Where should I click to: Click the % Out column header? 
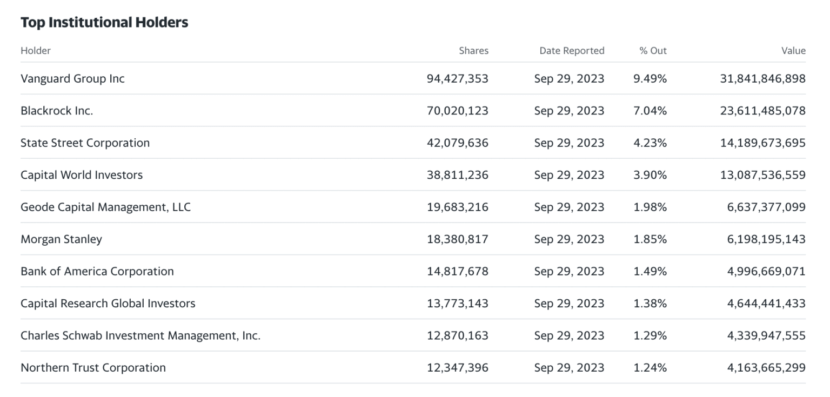click(x=653, y=51)
